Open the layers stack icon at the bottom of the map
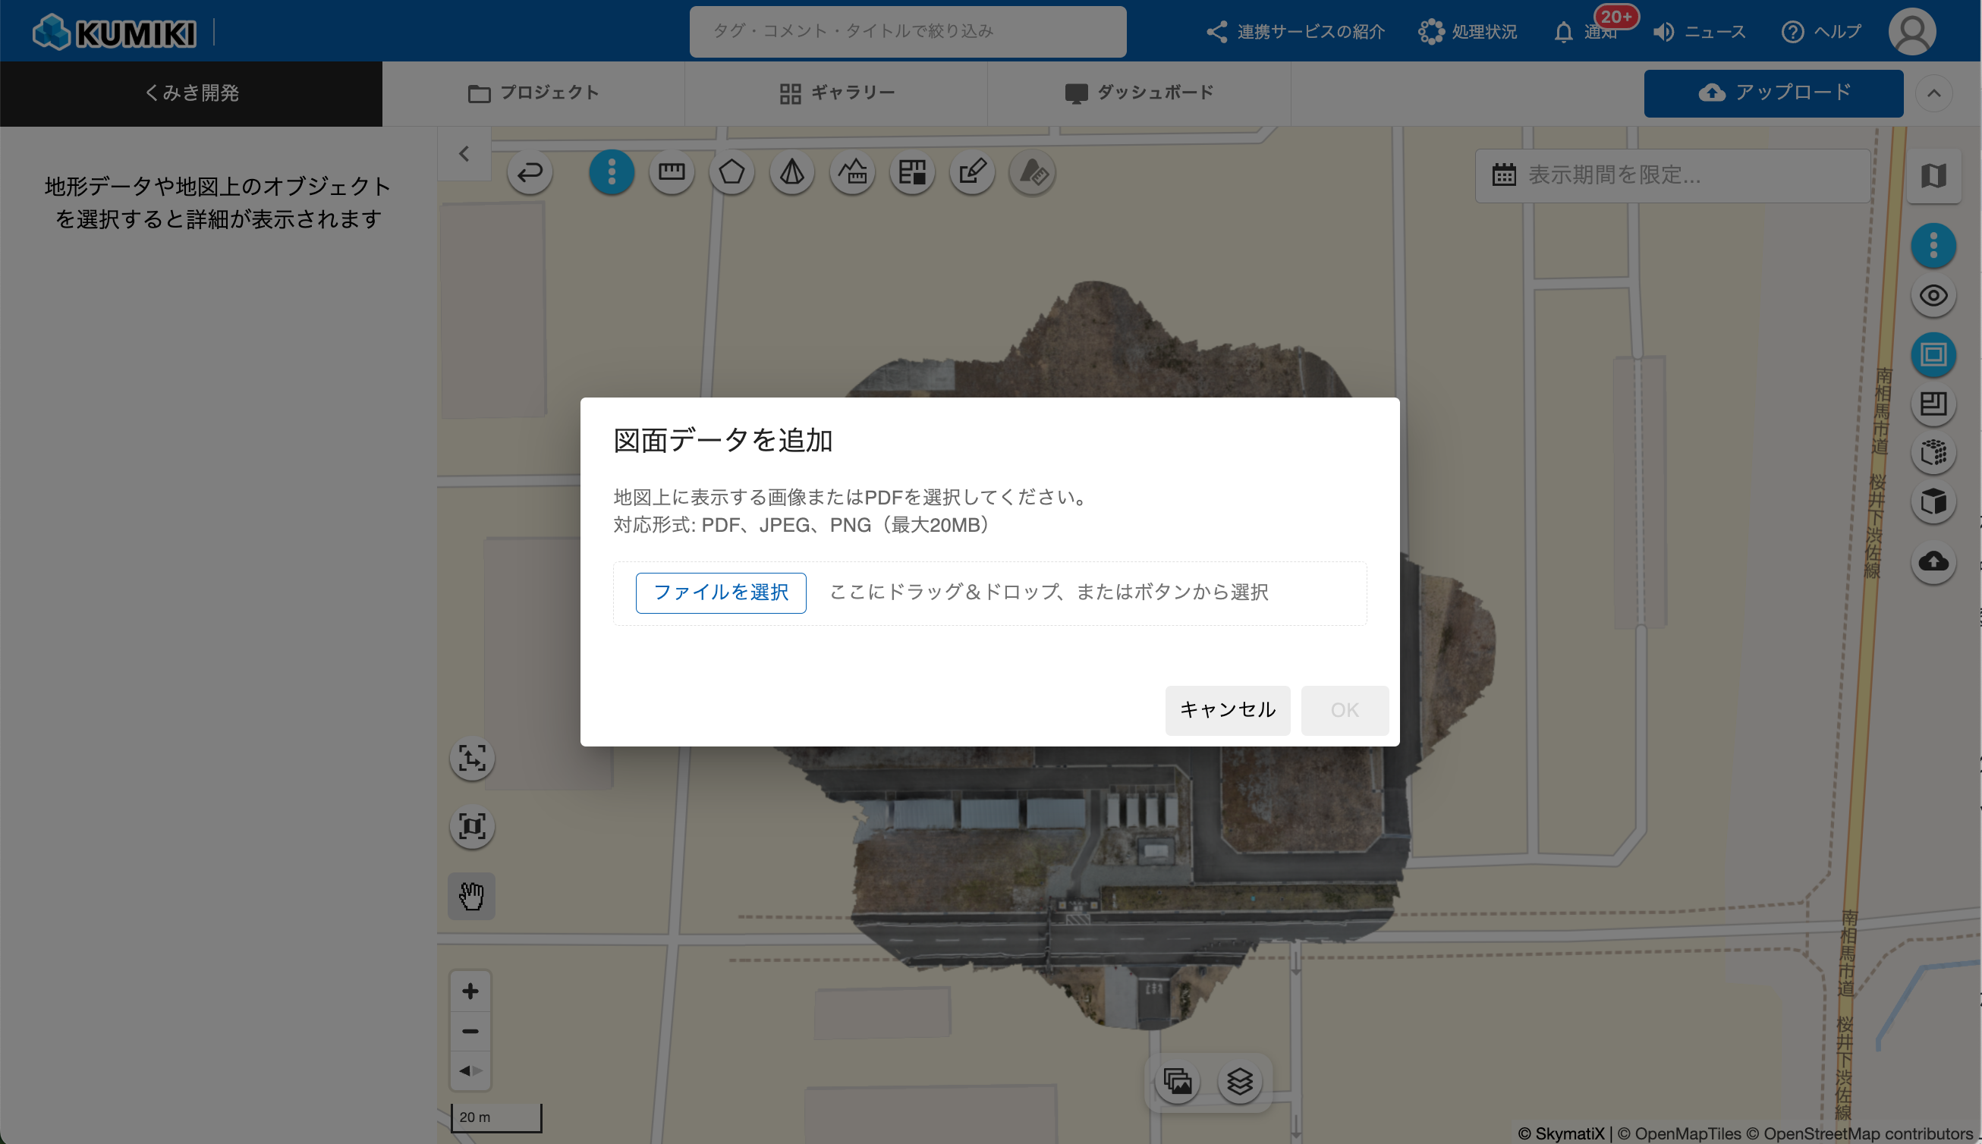Image resolution: width=1982 pixels, height=1144 pixels. 1239,1082
